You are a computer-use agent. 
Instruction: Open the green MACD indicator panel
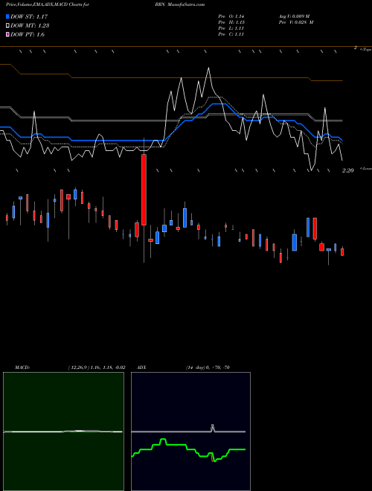[63, 431]
